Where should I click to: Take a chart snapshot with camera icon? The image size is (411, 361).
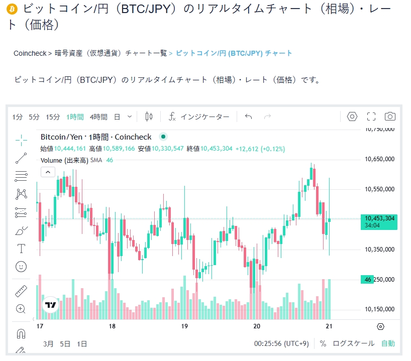point(390,116)
